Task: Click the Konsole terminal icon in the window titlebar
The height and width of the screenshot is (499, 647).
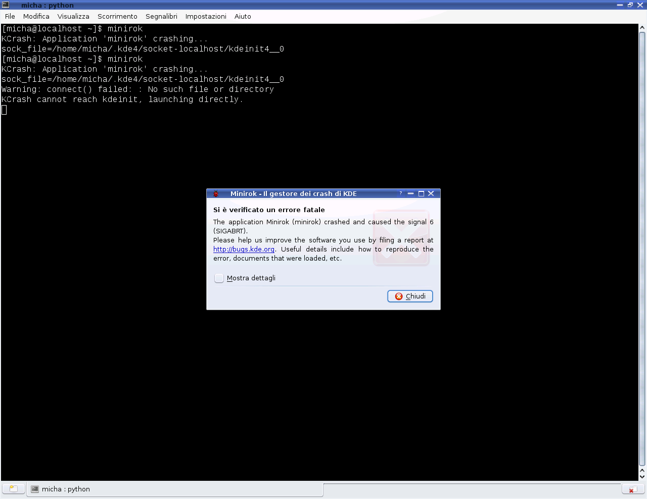Action: 6,5
